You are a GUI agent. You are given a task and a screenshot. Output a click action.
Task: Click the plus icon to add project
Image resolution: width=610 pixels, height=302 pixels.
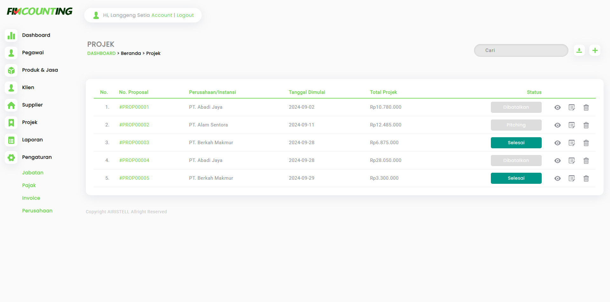pyautogui.click(x=595, y=50)
